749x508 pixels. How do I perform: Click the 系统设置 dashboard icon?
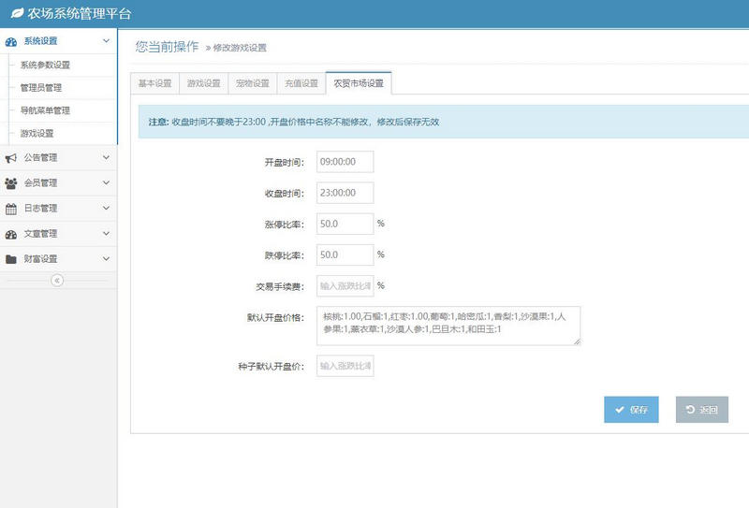[11, 41]
